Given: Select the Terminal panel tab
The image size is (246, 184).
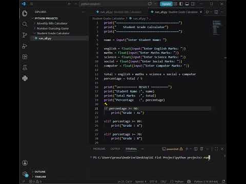Looking at the screenshot, I should pos(131,149).
